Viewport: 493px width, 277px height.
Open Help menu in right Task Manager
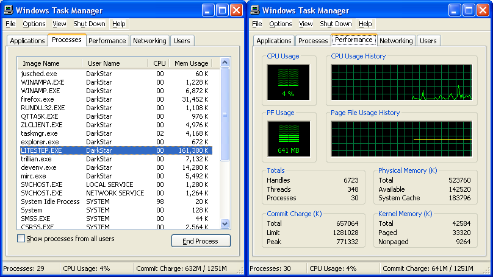pos(365,24)
